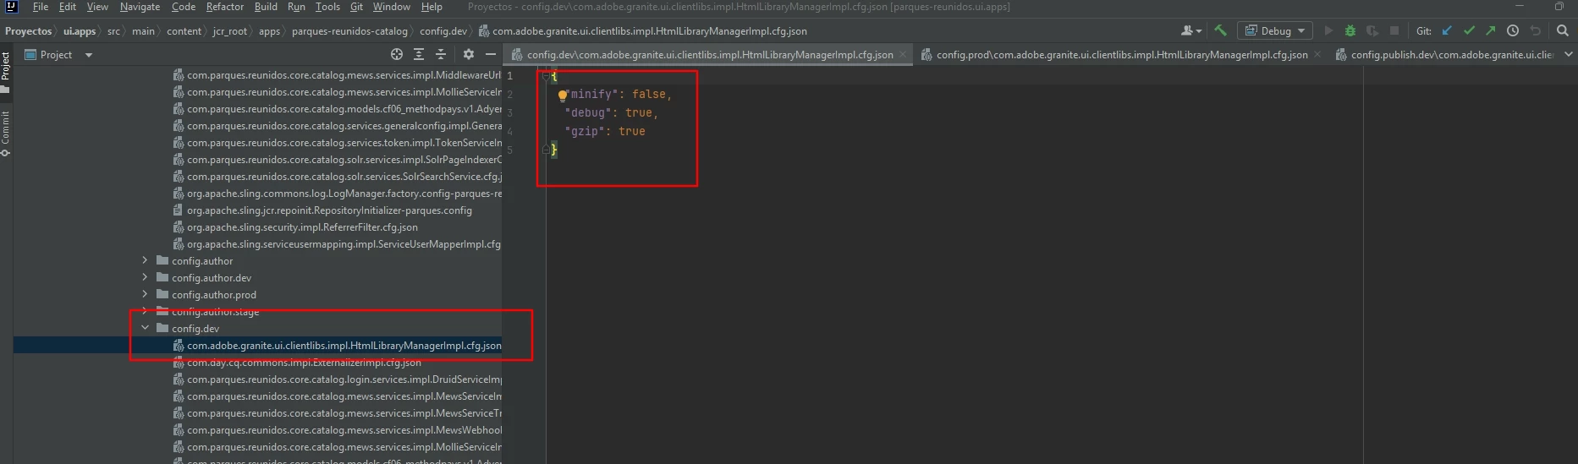Screen dimensions: 1578x464
Task: Select org.apache.sling.security.impl.ReferrerFilter.cfg.json file
Action: coord(302,227)
